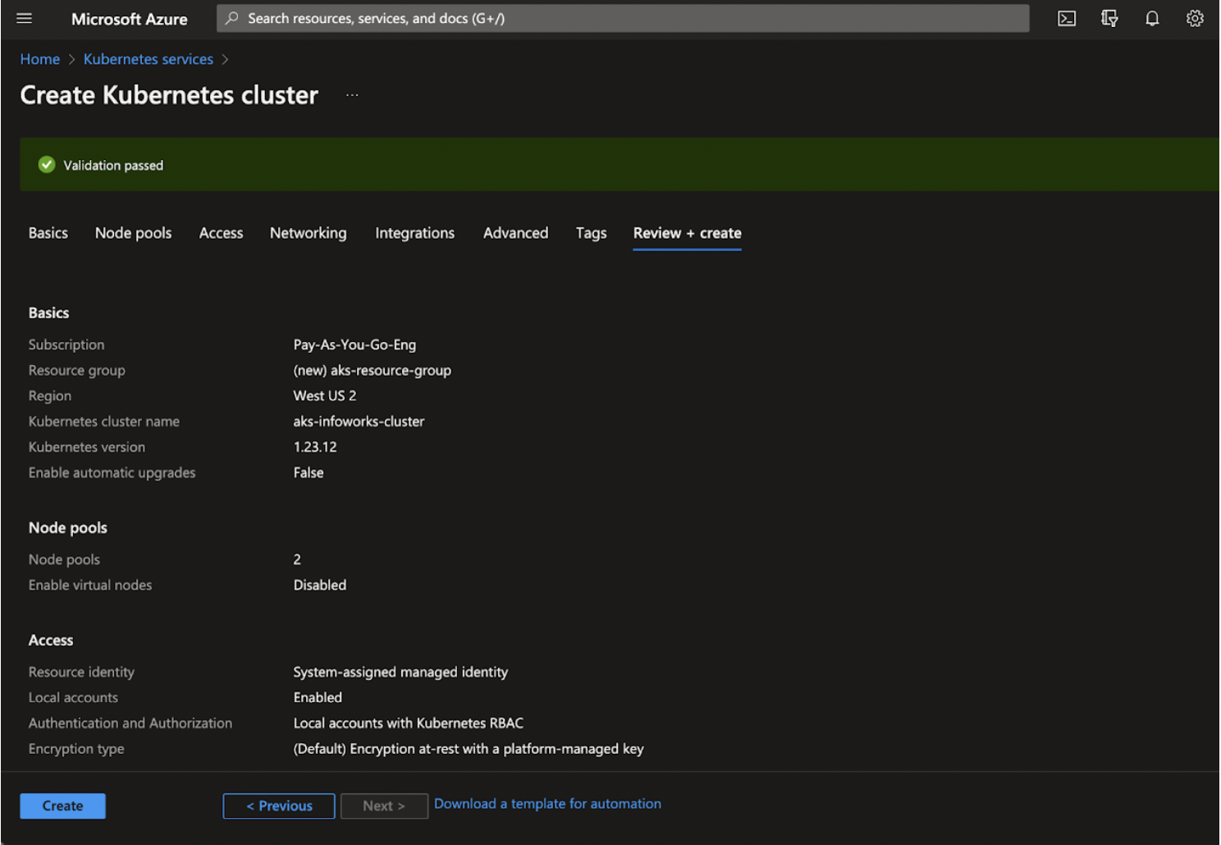Screen dimensions: 1221x845
Task: Click the Create Kubernetes cluster page title
Action: point(169,95)
